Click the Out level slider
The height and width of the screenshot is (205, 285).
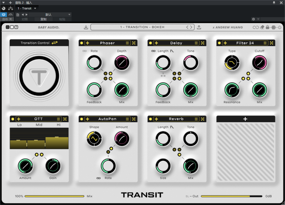tap(232, 196)
